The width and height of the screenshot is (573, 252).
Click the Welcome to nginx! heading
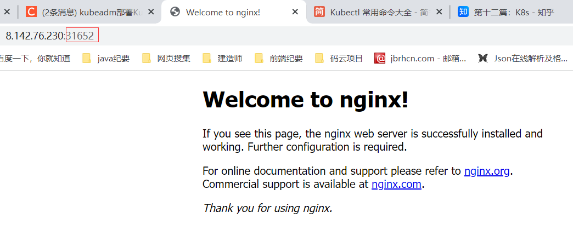pos(305,100)
